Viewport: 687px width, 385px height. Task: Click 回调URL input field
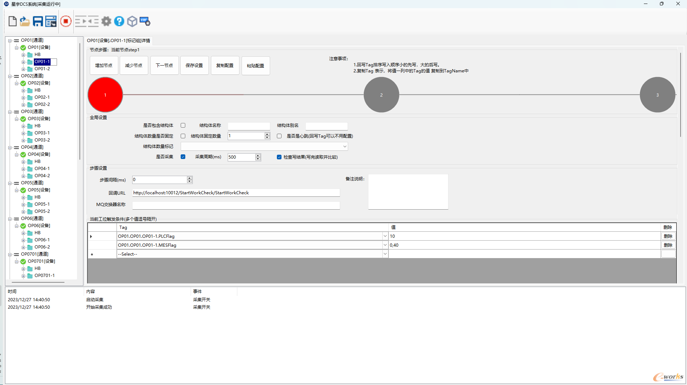236,193
